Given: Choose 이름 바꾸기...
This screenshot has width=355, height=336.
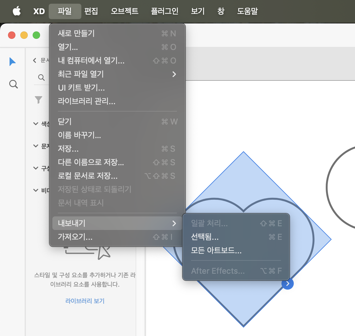Looking at the screenshot, I should tap(117, 135).
